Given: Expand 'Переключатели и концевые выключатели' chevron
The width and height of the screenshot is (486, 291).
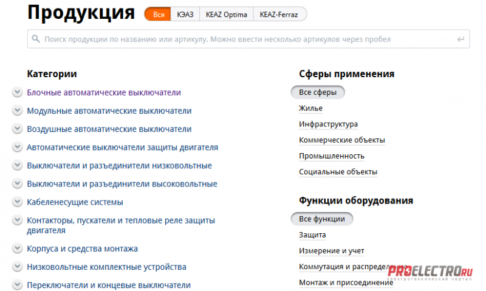Looking at the screenshot, I should click(18, 285).
